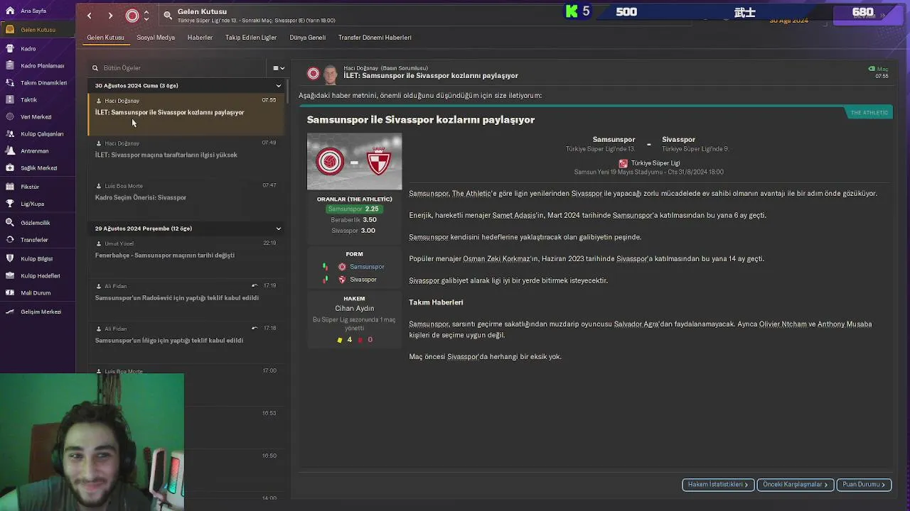The width and height of the screenshot is (910, 511).
Task: Click the Gelişim Merkezi sidebar icon
Action: point(10,311)
